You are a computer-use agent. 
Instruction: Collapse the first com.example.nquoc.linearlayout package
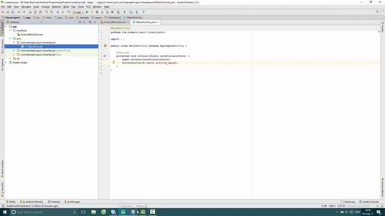(x=14, y=43)
